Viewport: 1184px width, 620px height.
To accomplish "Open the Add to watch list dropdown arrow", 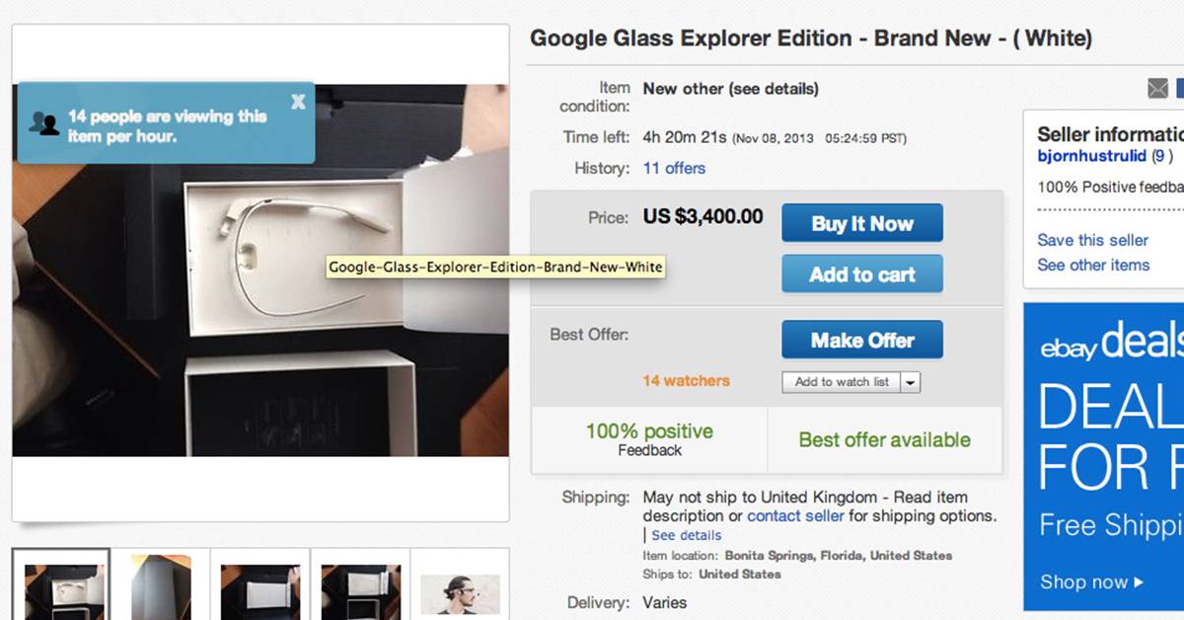I will click(x=910, y=382).
